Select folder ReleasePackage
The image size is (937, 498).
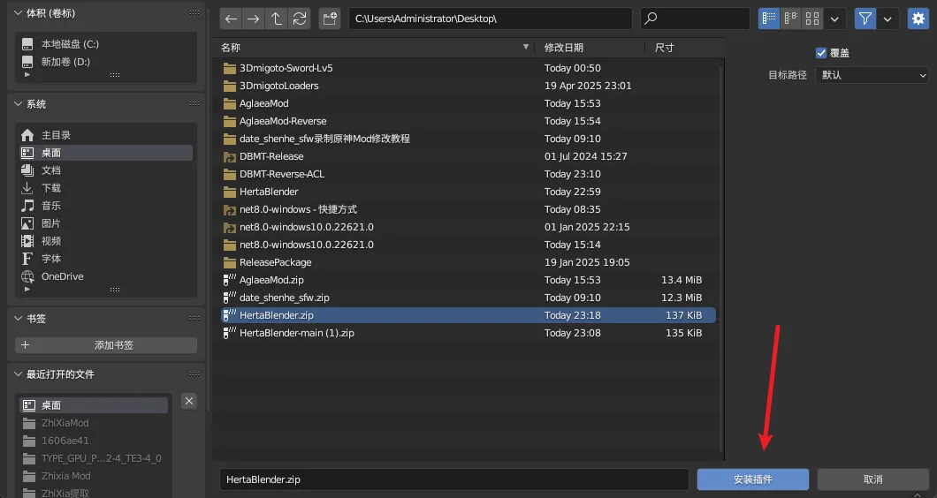(x=468, y=262)
